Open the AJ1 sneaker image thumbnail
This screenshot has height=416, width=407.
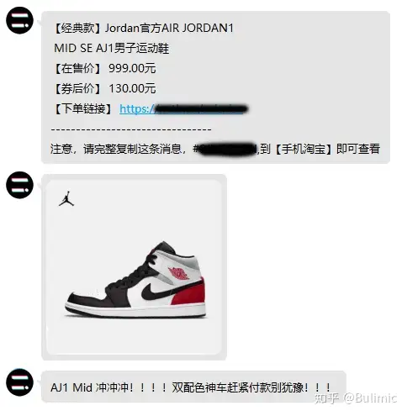134,267
